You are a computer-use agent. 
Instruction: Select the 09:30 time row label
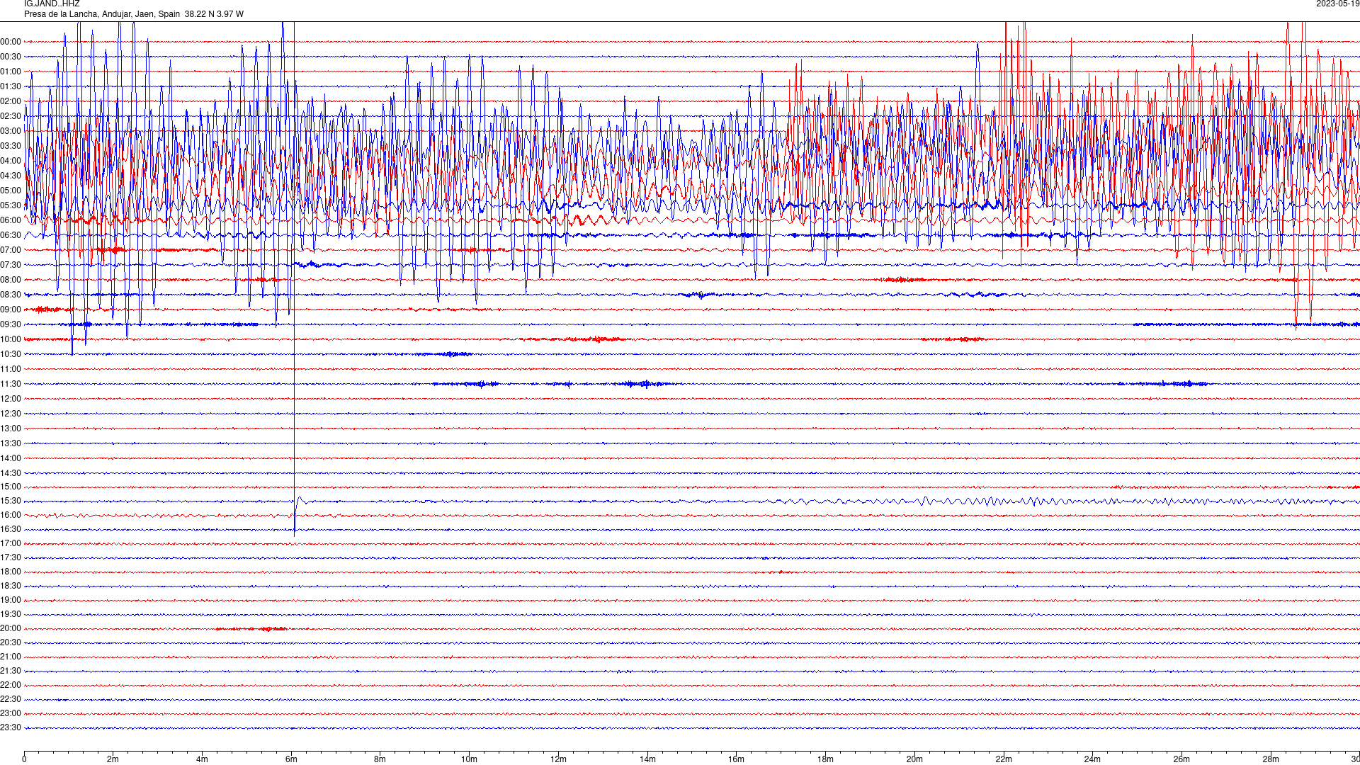coord(11,324)
